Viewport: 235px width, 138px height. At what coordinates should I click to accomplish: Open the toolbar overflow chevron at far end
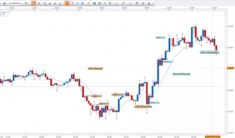[x=153, y=3]
